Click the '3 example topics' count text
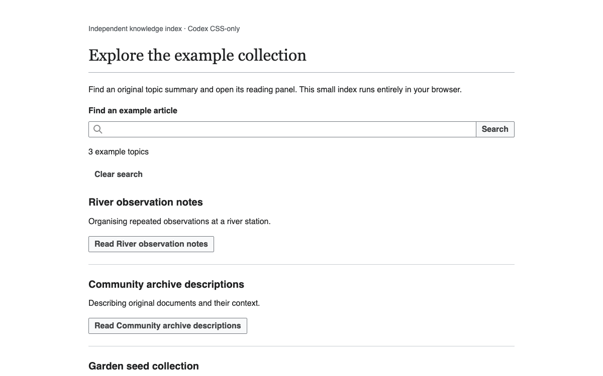Image resolution: width=603 pixels, height=376 pixels. 119,152
